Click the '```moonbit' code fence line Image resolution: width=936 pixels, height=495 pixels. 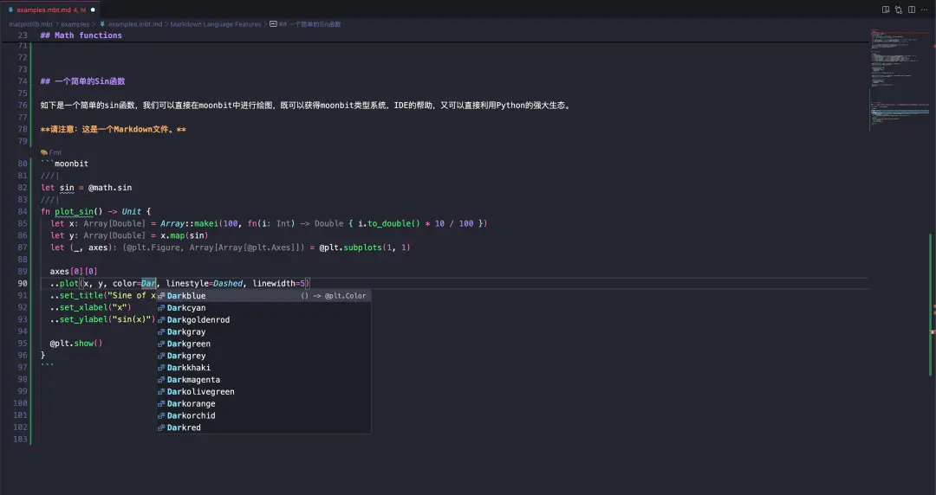(x=64, y=164)
